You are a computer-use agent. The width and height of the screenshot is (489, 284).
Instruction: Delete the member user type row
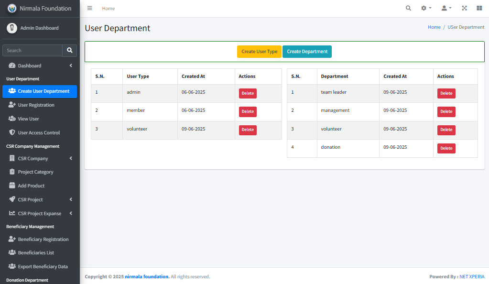point(248,111)
